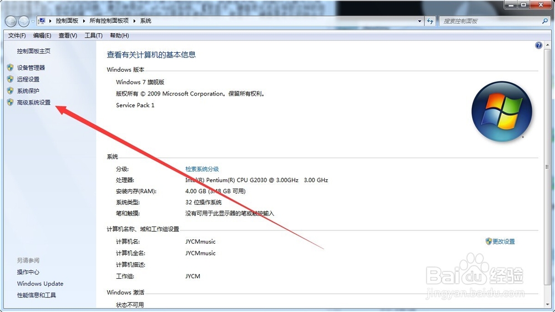Open the address bar history dropdown
The width and height of the screenshot is (555, 312).
(420, 21)
